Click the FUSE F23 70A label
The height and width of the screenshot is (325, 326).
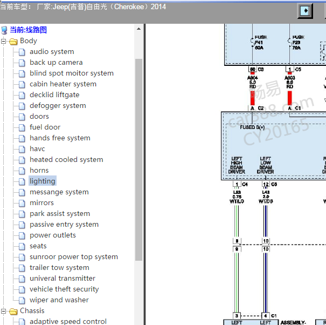click(298, 43)
